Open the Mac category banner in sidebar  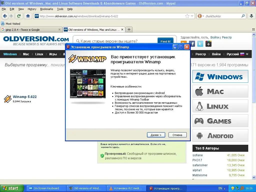coord(220,91)
